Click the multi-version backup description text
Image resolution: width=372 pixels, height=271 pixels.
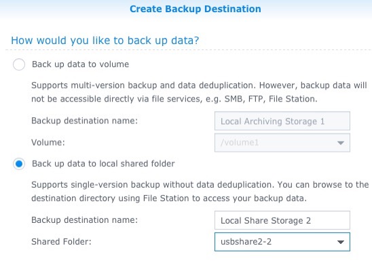click(x=200, y=92)
